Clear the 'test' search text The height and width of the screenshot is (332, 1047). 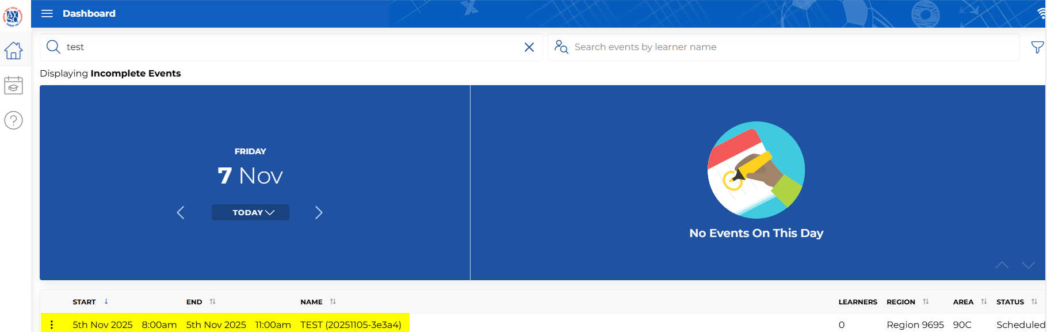529,47
